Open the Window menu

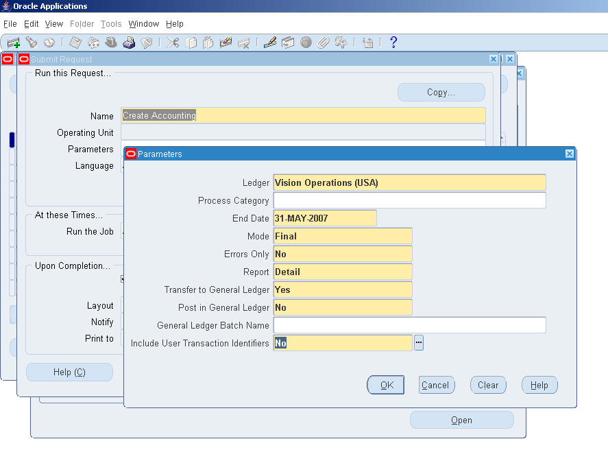pos(143,24)
